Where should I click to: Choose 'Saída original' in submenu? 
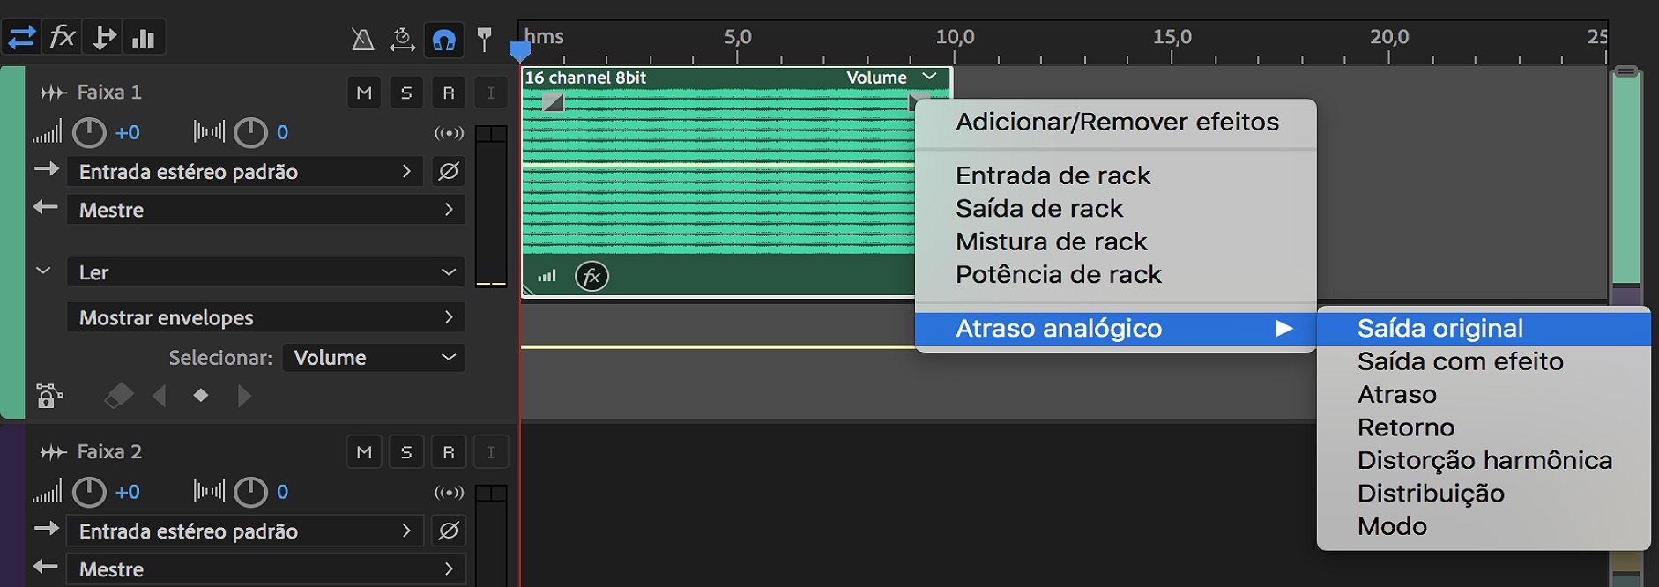tap(1484, 329)
